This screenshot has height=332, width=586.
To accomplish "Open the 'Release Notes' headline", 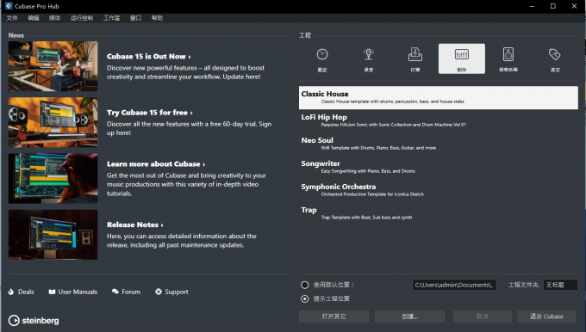I will coord(135,224).
